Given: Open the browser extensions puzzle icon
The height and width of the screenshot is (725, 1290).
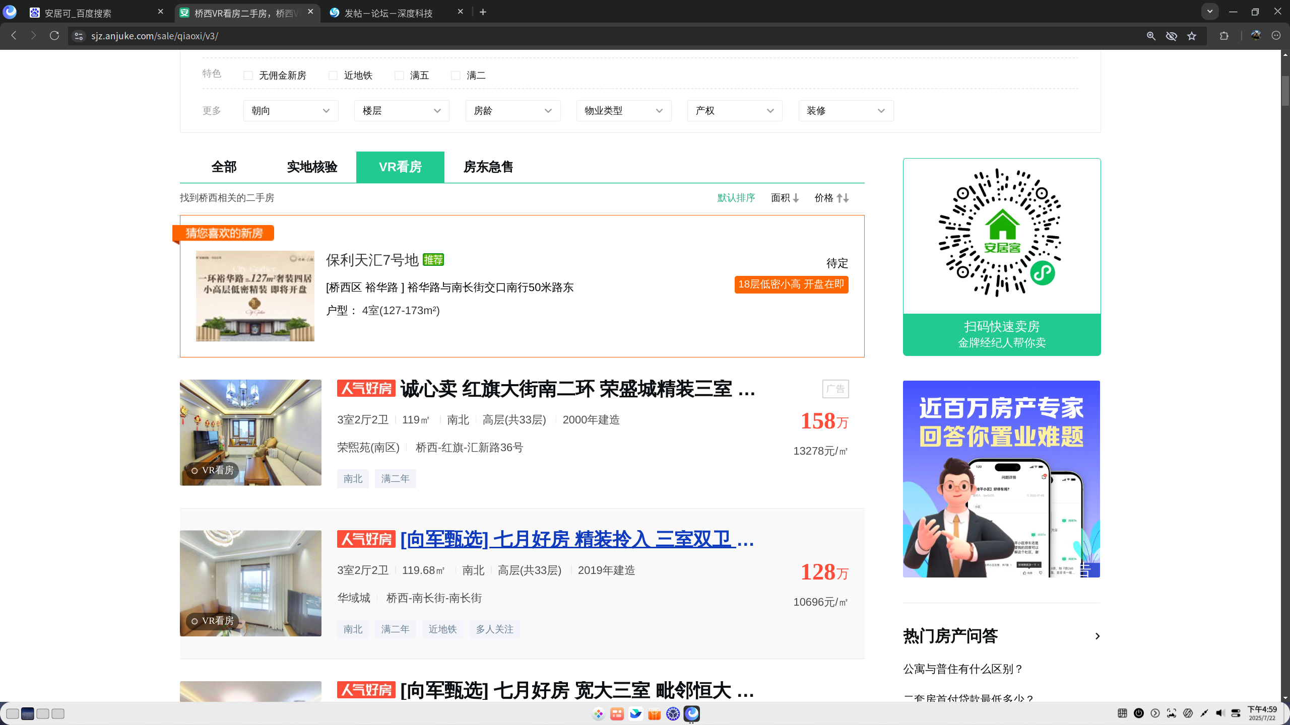Looking at the screenshot, I should click(1224, 36).
